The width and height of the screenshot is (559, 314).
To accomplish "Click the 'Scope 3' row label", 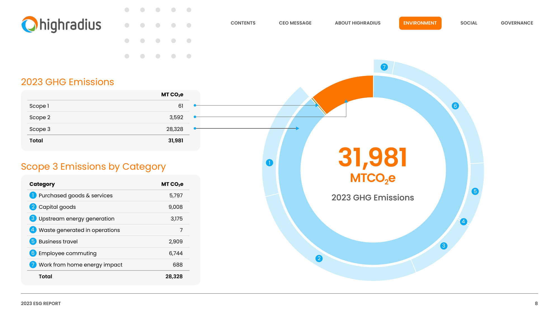I will 40,129.
